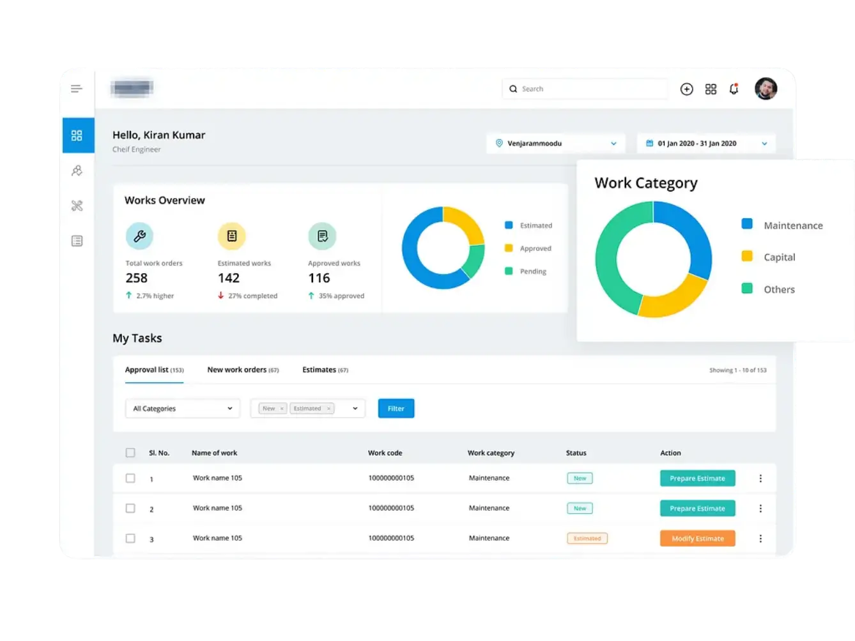Click the New status badge in row 2
The image size is (855, 641).
point(580,508)
